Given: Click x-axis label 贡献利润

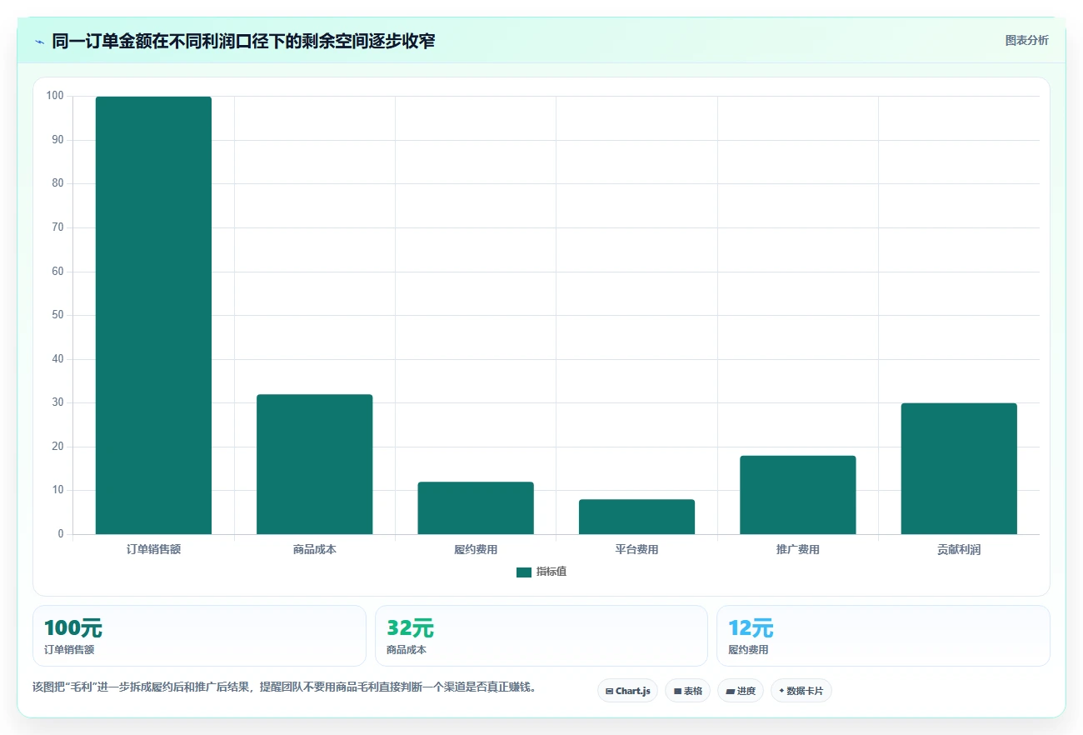Looking at the screenshot, I should (959, 550).
